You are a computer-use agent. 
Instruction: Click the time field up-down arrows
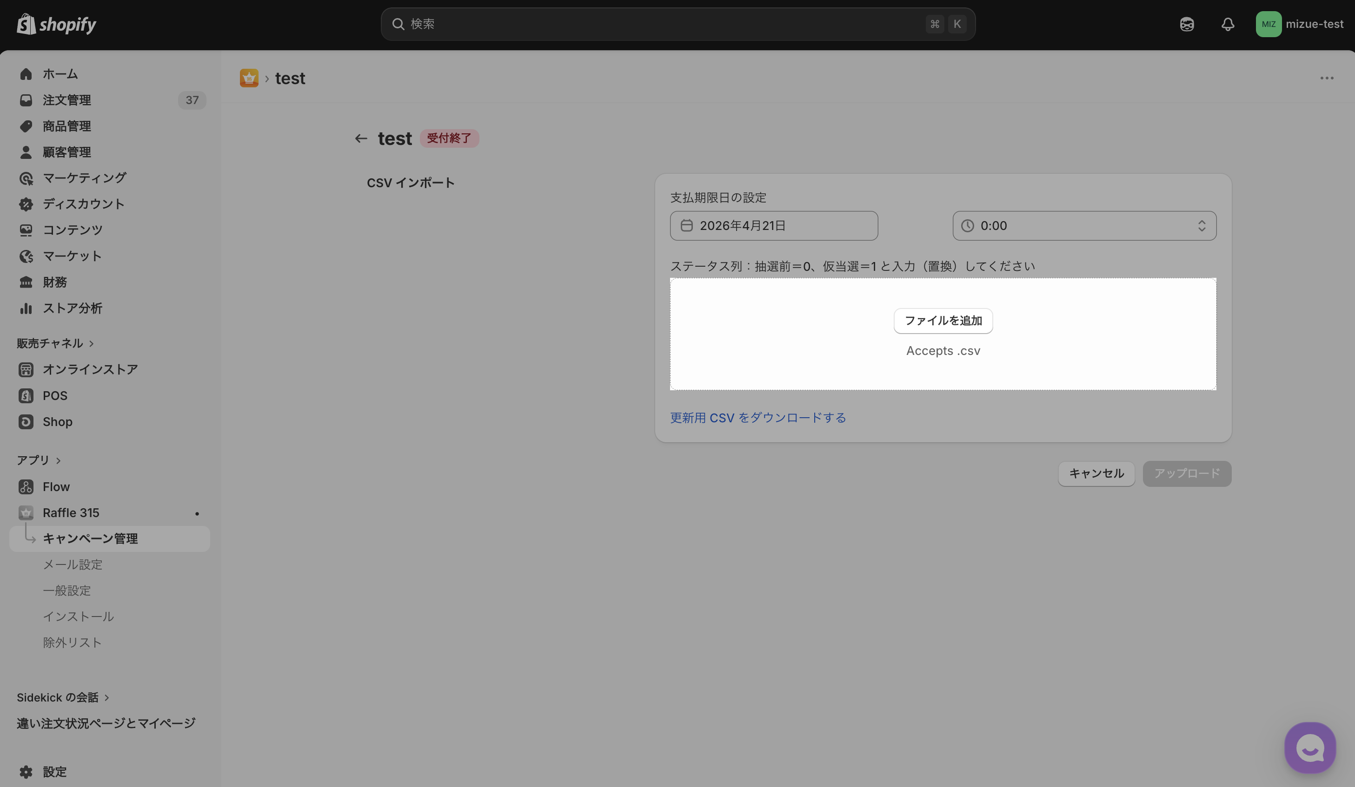[1202, 226]
